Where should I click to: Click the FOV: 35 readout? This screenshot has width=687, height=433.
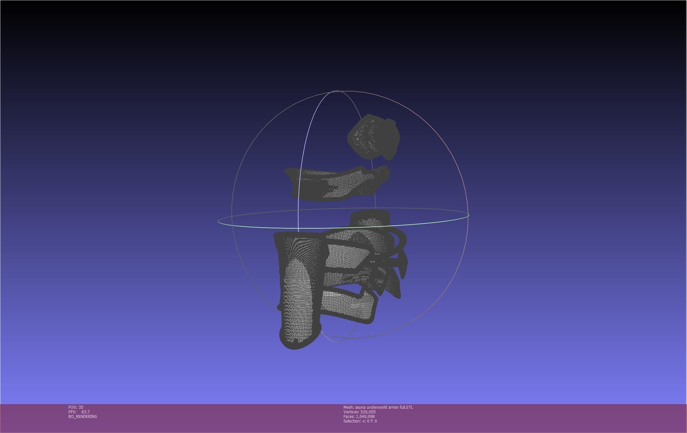pyautogui.click(x=76, y=407)
